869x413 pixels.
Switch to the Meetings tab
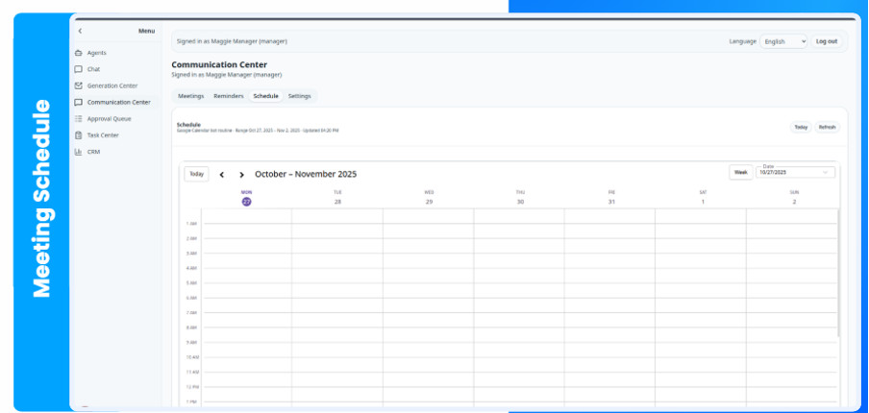(x=190, y=96)
